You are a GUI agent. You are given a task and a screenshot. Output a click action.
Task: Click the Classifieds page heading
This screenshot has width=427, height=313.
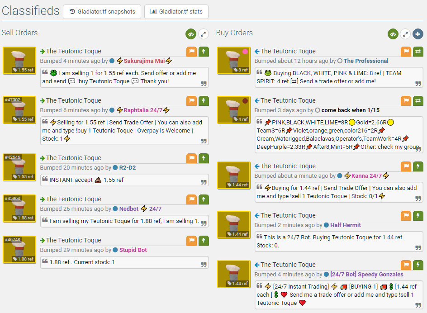coord(30,11)
